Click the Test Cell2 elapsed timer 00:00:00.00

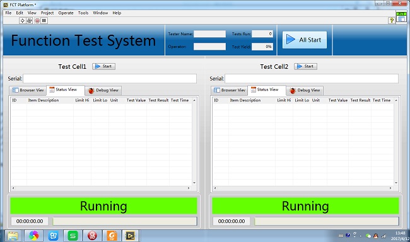(x=231, y=221)
